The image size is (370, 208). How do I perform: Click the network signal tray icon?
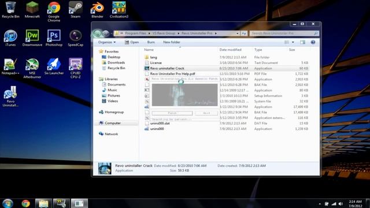pos(334,204)
